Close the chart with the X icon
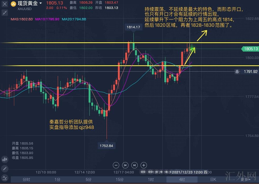Viewport: 259px width, 184px height. coord(5,4)
